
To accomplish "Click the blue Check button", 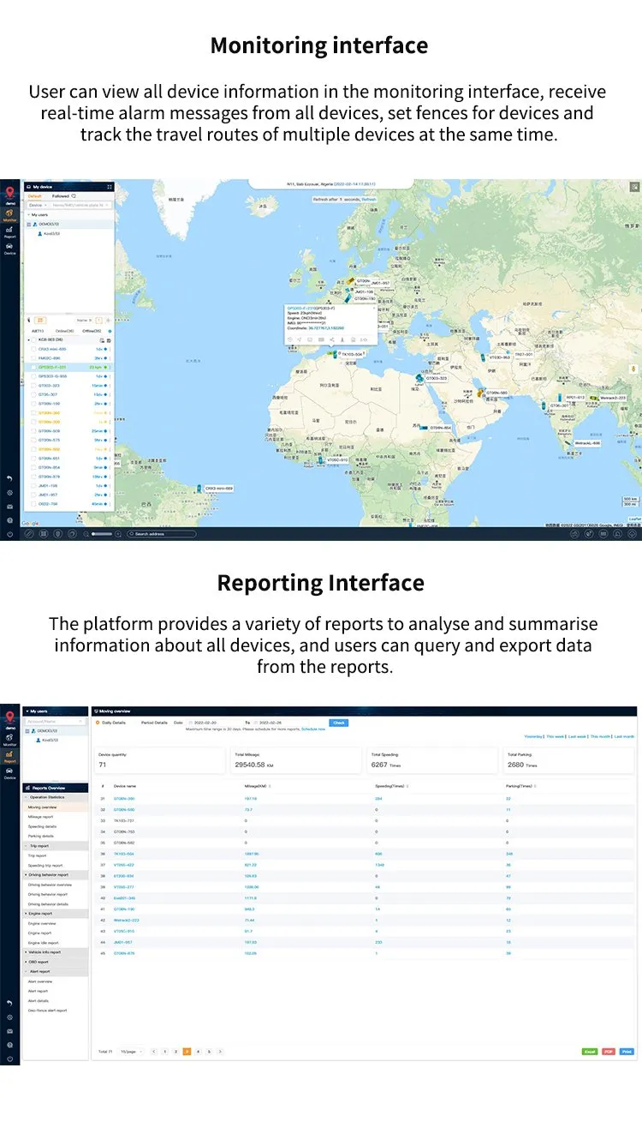I will [x=340, y=723].
